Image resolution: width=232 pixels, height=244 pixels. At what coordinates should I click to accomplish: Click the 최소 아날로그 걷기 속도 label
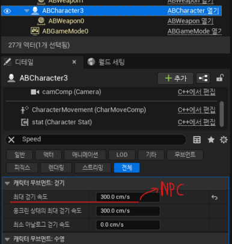pyautogui.click(x=41, y=225)
